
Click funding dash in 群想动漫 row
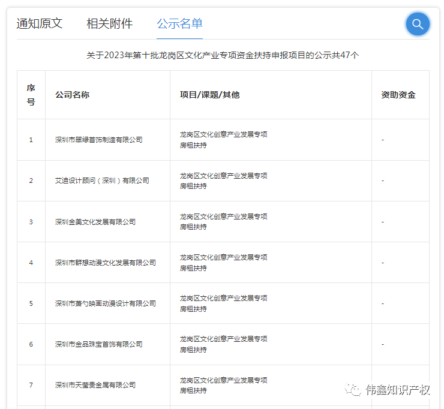pyautogui.click(x=383, y=263)
